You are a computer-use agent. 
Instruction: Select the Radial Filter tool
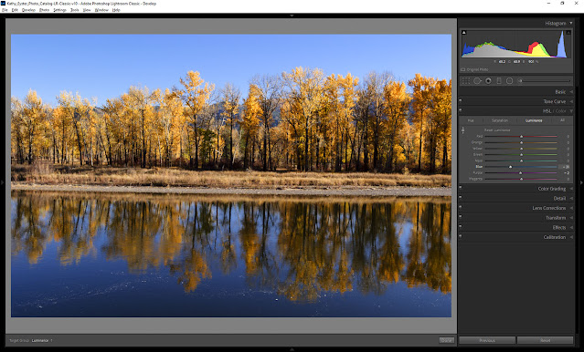[x=509, y=80]
